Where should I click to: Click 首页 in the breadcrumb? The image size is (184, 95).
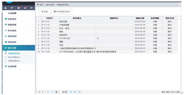41,5
